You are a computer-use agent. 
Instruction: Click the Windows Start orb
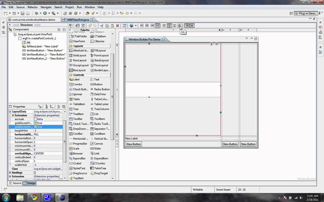point(5,198)
